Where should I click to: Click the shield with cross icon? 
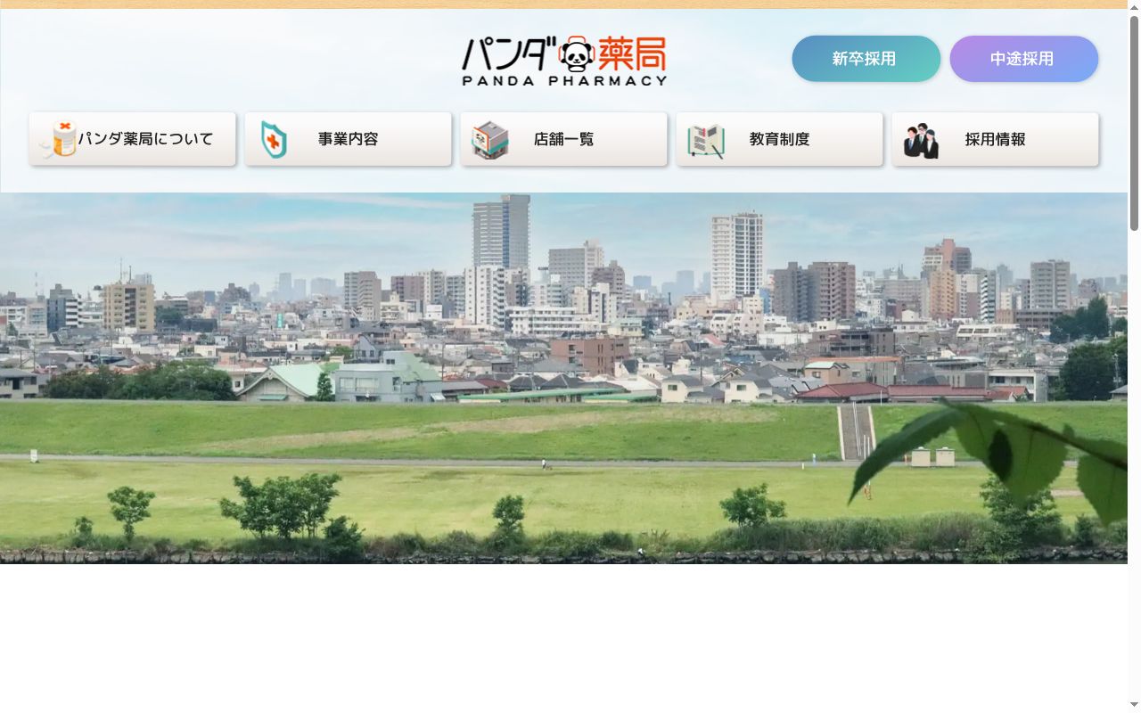pos(274,140)
